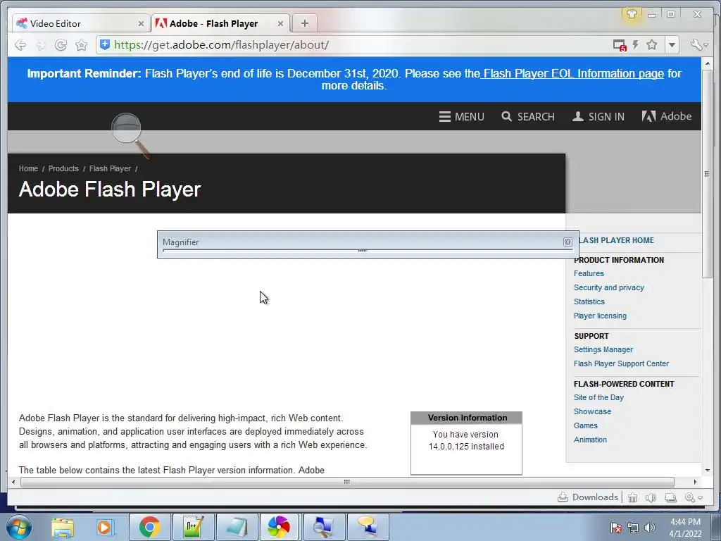
Task: Open Flash Player Support Center link
Action: coord(621,364)
